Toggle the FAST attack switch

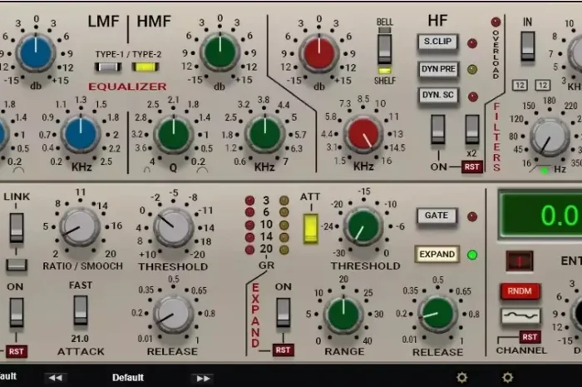81,310
